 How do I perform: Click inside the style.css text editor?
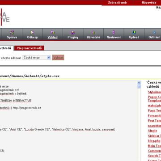click(68, 121)
